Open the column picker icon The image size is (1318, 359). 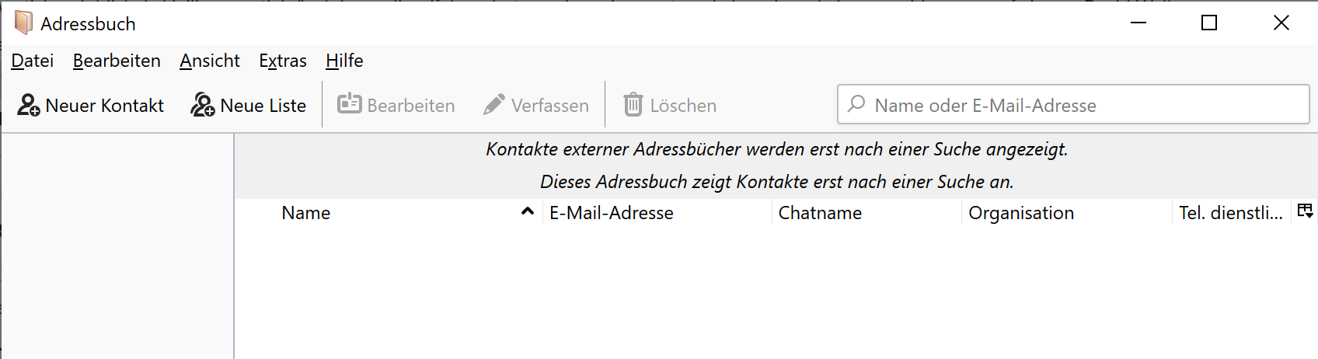[1305, 211]
